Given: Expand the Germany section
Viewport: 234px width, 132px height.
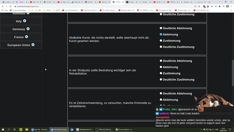Looking at the screenshot, I should 28,29.
